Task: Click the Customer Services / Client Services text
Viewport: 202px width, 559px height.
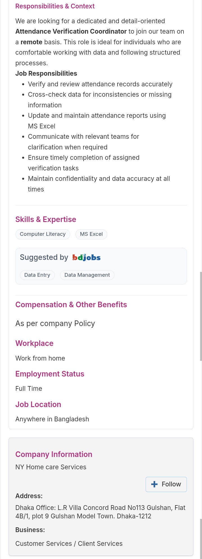Action: pyautogui.click(x=69, y=544)
